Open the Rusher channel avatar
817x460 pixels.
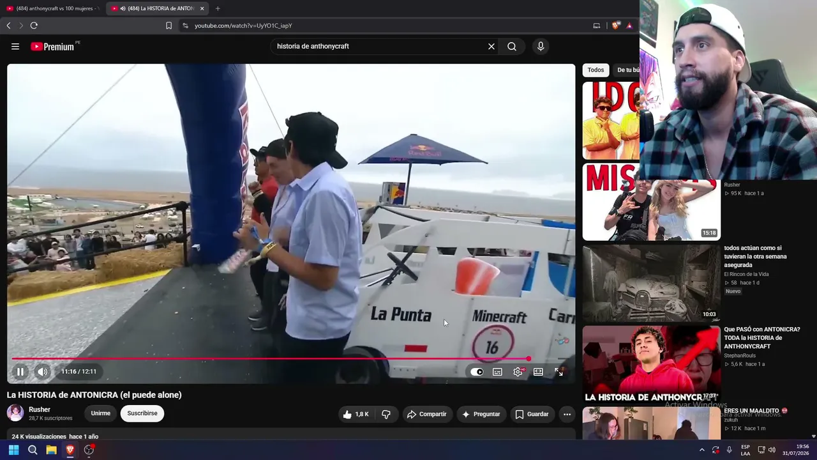click(x=15, y=413)
